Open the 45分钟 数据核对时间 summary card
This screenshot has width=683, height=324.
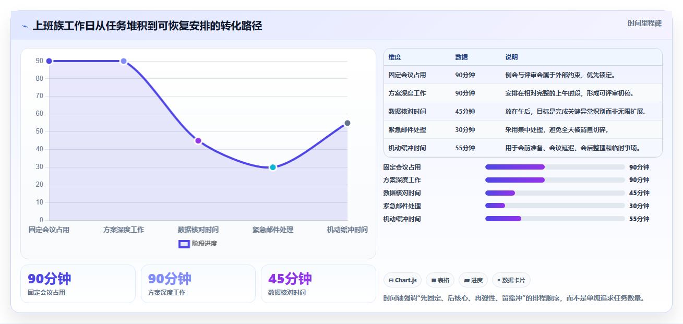318,284
